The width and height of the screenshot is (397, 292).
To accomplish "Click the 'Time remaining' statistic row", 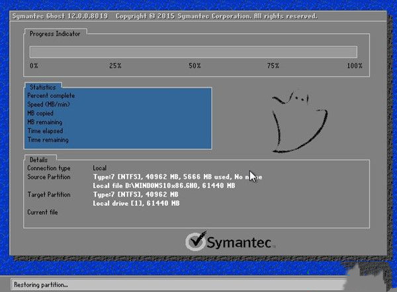I will 48,140.
